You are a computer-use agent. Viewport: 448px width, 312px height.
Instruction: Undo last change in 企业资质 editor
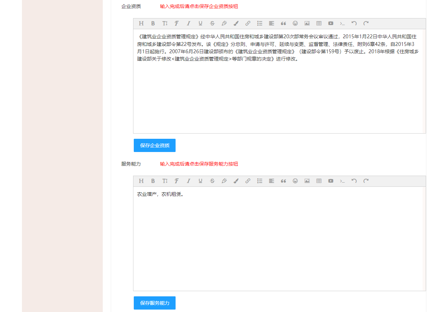tap(354, 23)
